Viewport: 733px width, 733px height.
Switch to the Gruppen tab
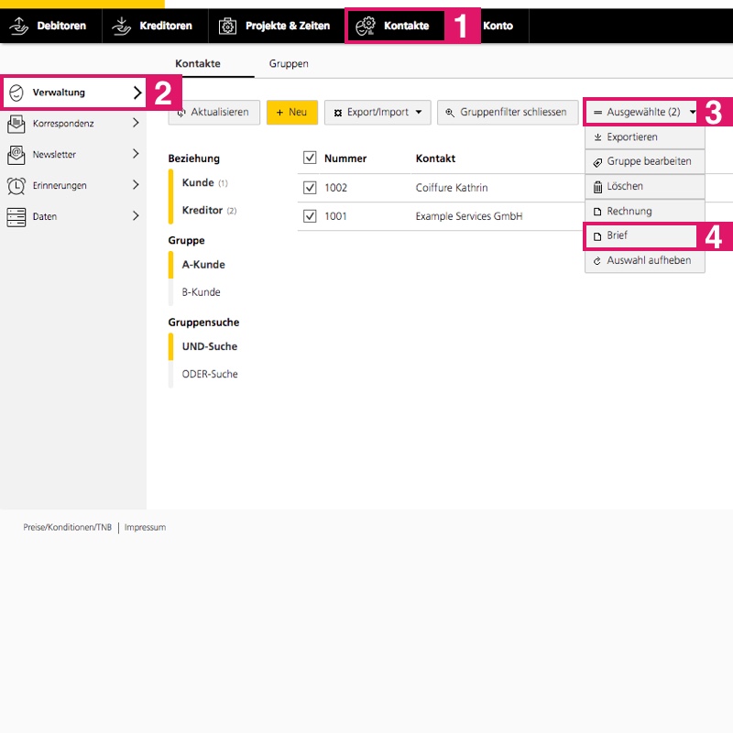[289, 64]
